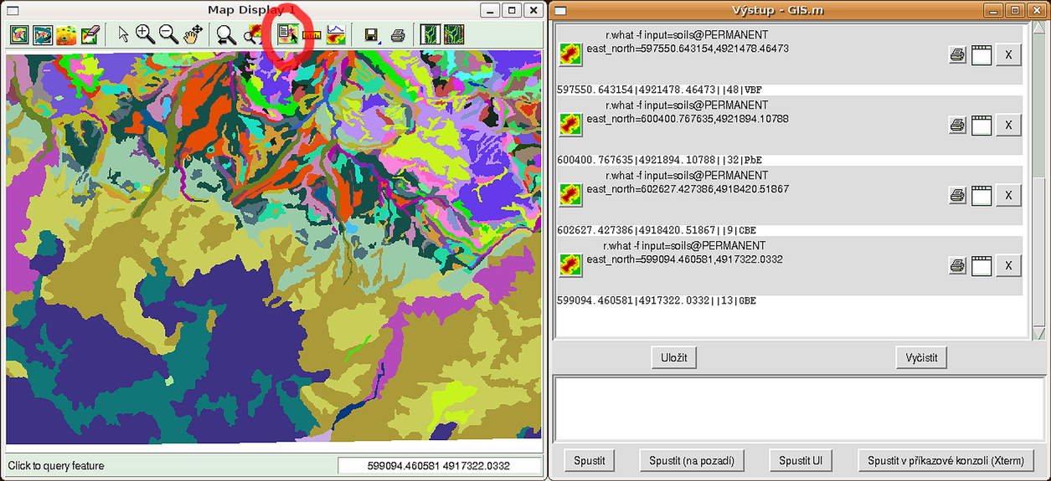Click the result line ending in 13|GBE
The image size is (1051, 481).
tap(657, 300)
